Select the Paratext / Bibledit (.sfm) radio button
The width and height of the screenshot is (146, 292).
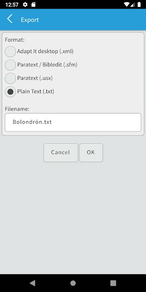tap(10, 65)
